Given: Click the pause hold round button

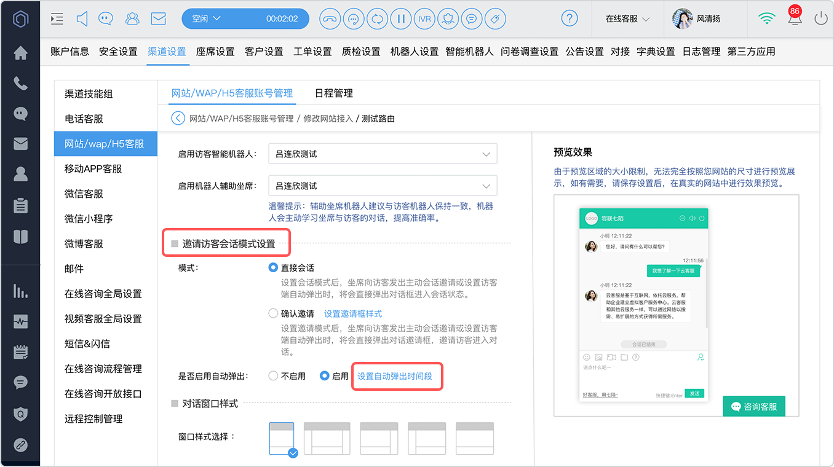Looking at the screenshot, I should (401, 19).
